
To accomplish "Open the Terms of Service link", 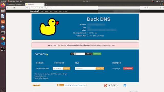I will coord(40,78).
